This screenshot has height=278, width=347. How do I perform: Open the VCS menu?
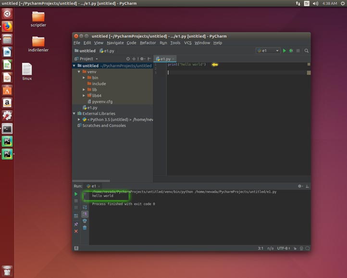tap(188, 43)
